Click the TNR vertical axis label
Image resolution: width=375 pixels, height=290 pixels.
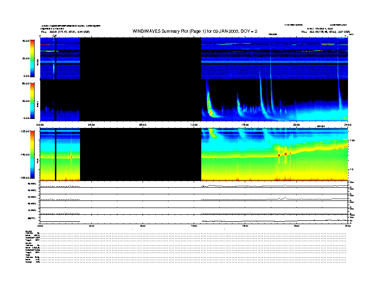coord(37,162)
